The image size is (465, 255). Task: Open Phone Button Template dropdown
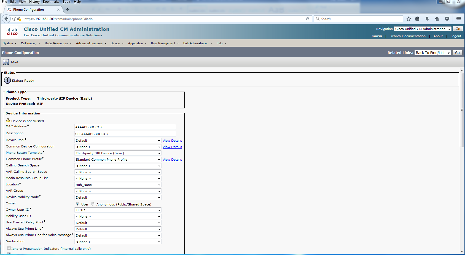[x=118, y=153]
